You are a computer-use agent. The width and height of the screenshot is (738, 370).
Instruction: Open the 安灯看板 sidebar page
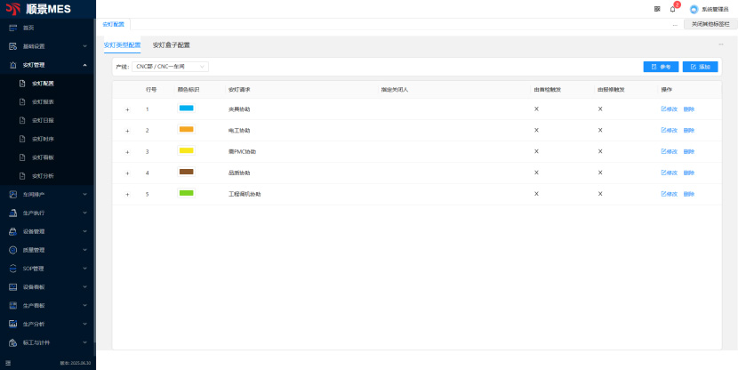[43, 157]
